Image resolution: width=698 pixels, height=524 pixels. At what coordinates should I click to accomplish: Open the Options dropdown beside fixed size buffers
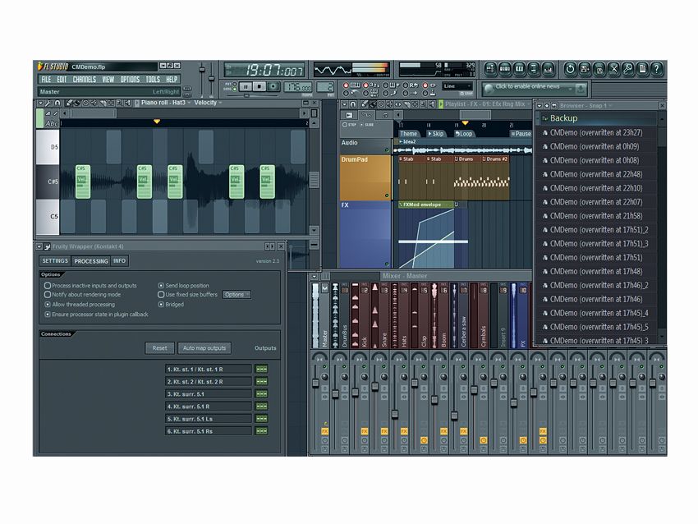[236, 295]
